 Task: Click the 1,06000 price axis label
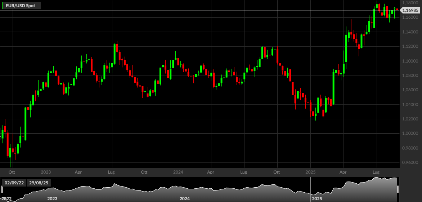point(410,90)
